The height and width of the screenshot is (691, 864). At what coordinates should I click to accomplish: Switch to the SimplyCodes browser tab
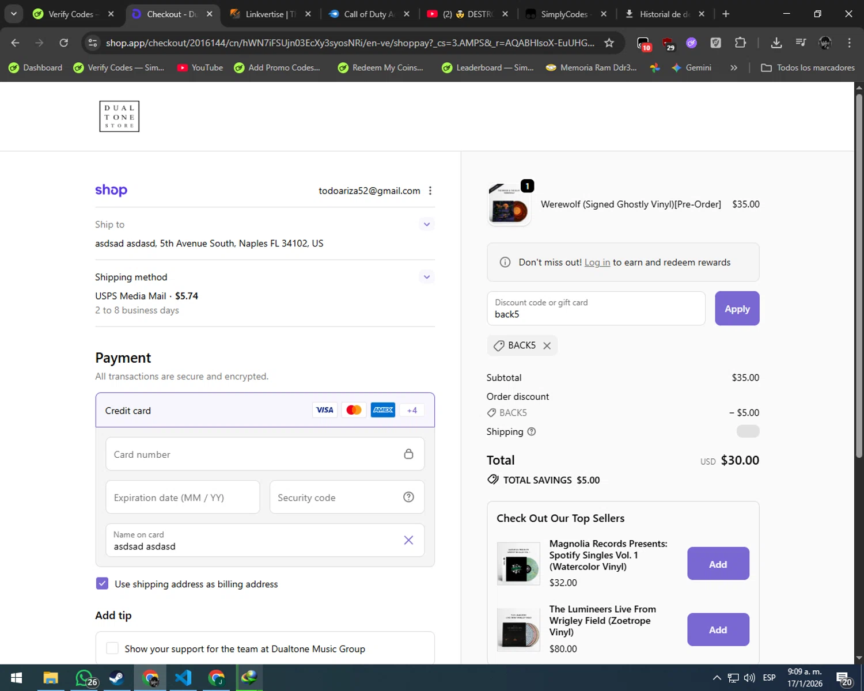[x=566, y=14]
